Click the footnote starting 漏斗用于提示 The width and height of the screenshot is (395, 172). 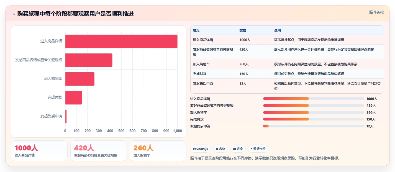pos(265,158)
